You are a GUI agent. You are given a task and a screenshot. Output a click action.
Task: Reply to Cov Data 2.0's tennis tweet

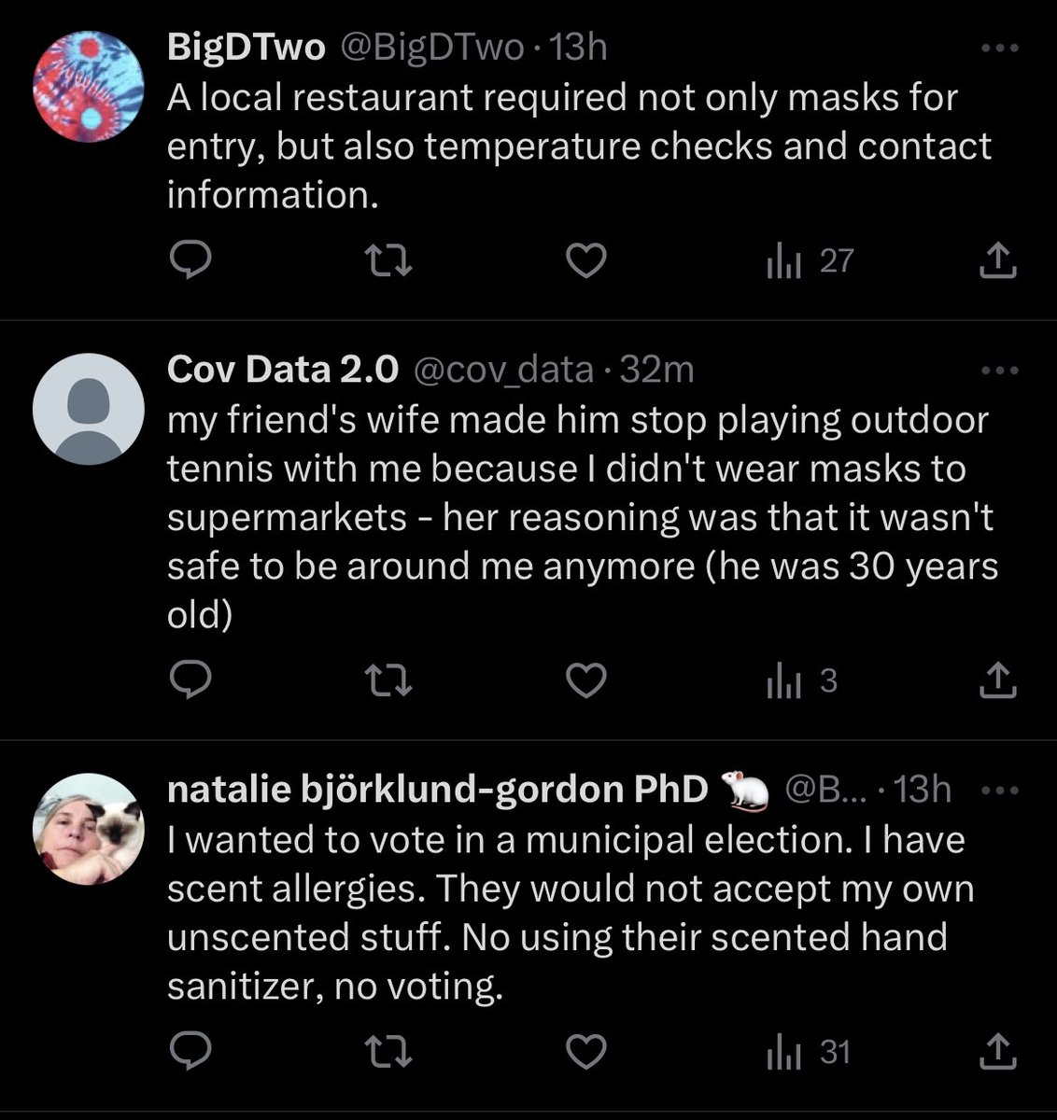[x=192, y=682]
